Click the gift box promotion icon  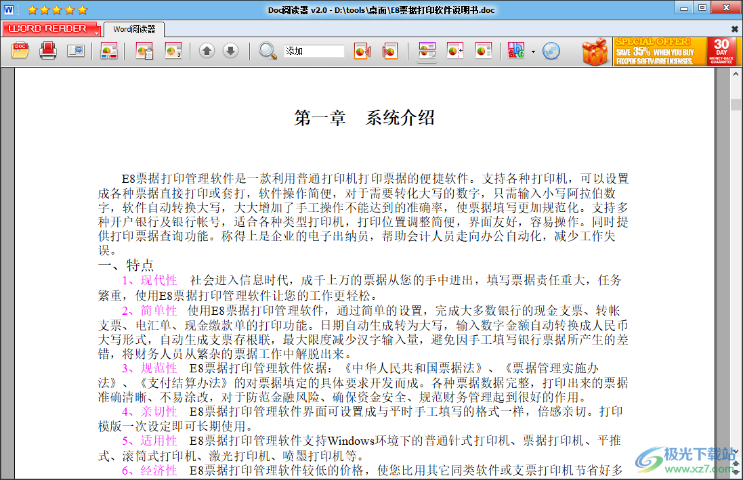595,51
